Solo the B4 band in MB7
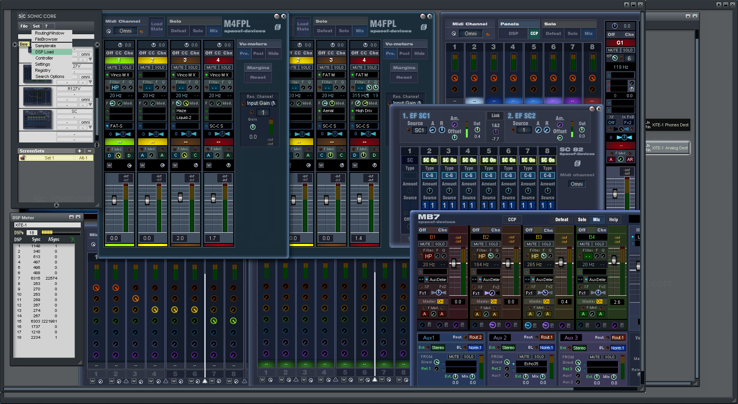Image resolution: width=738 pixels, height=404 pixels. pos(599,244)
